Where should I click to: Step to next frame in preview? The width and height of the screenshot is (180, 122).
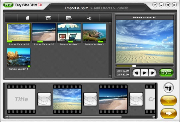[x=152, y=73]
